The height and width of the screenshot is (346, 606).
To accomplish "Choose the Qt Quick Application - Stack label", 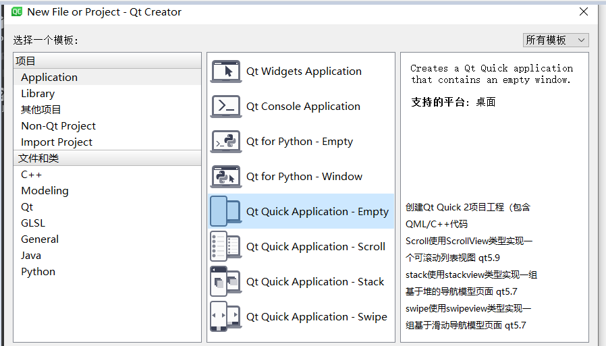I will [315, 282].
